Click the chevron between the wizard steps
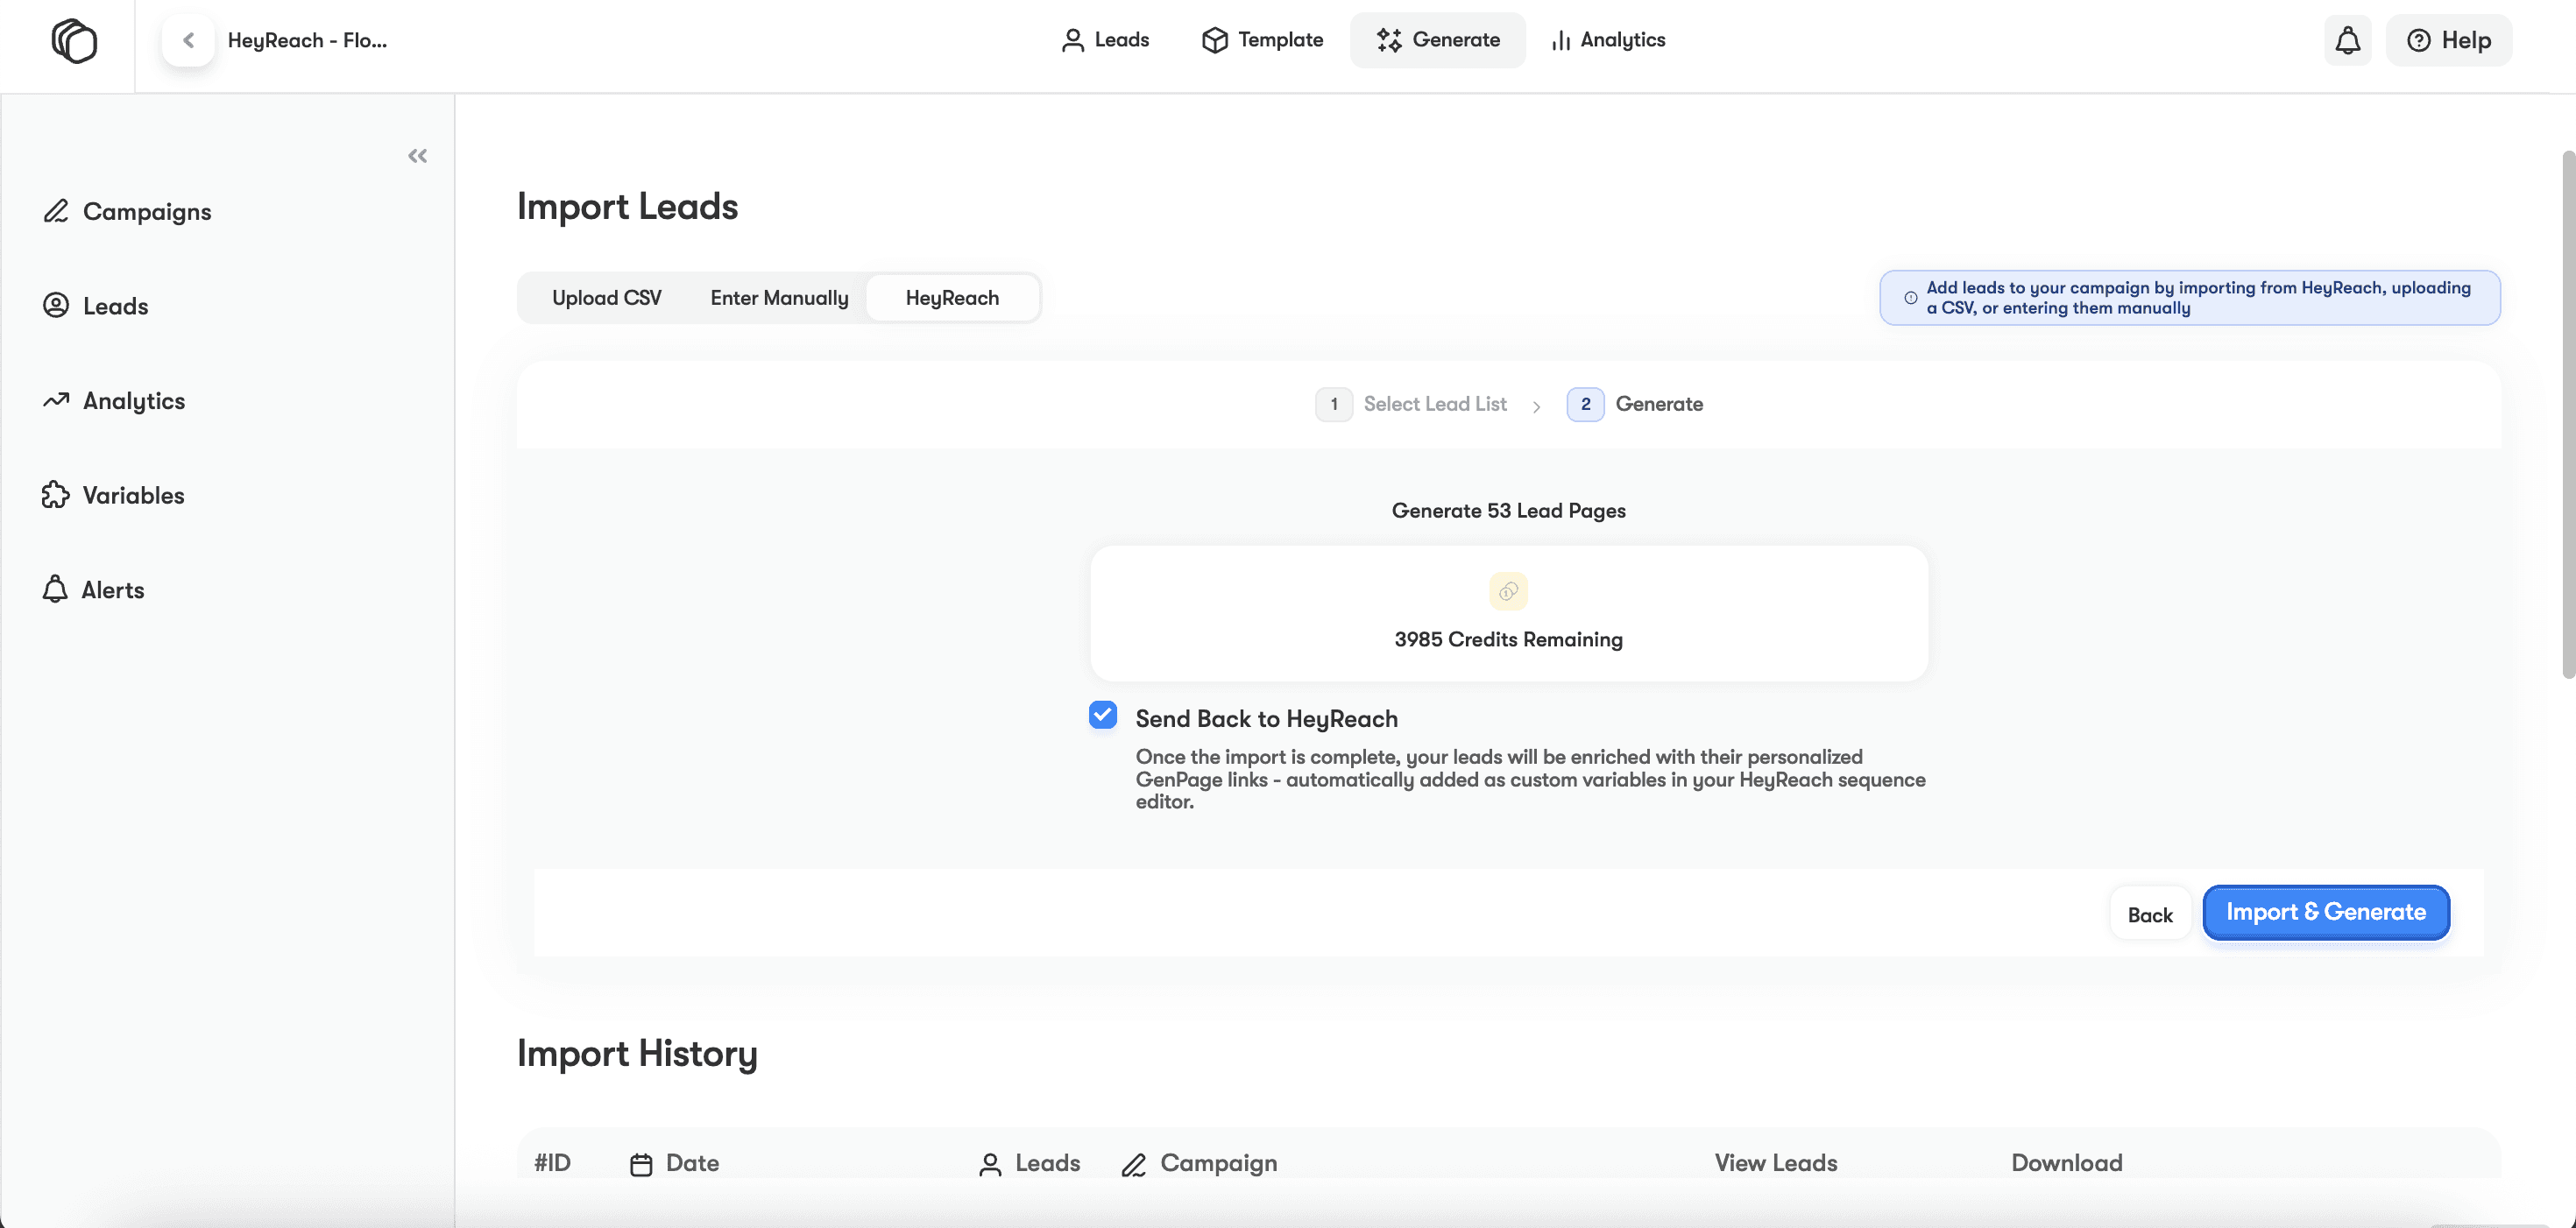 tap(1536, 406)
